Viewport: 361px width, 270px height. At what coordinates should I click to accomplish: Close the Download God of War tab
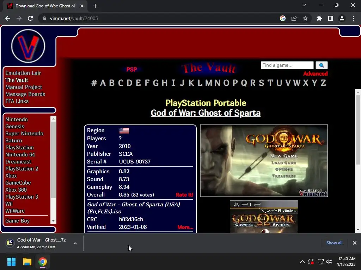click(x=82, y=6)
